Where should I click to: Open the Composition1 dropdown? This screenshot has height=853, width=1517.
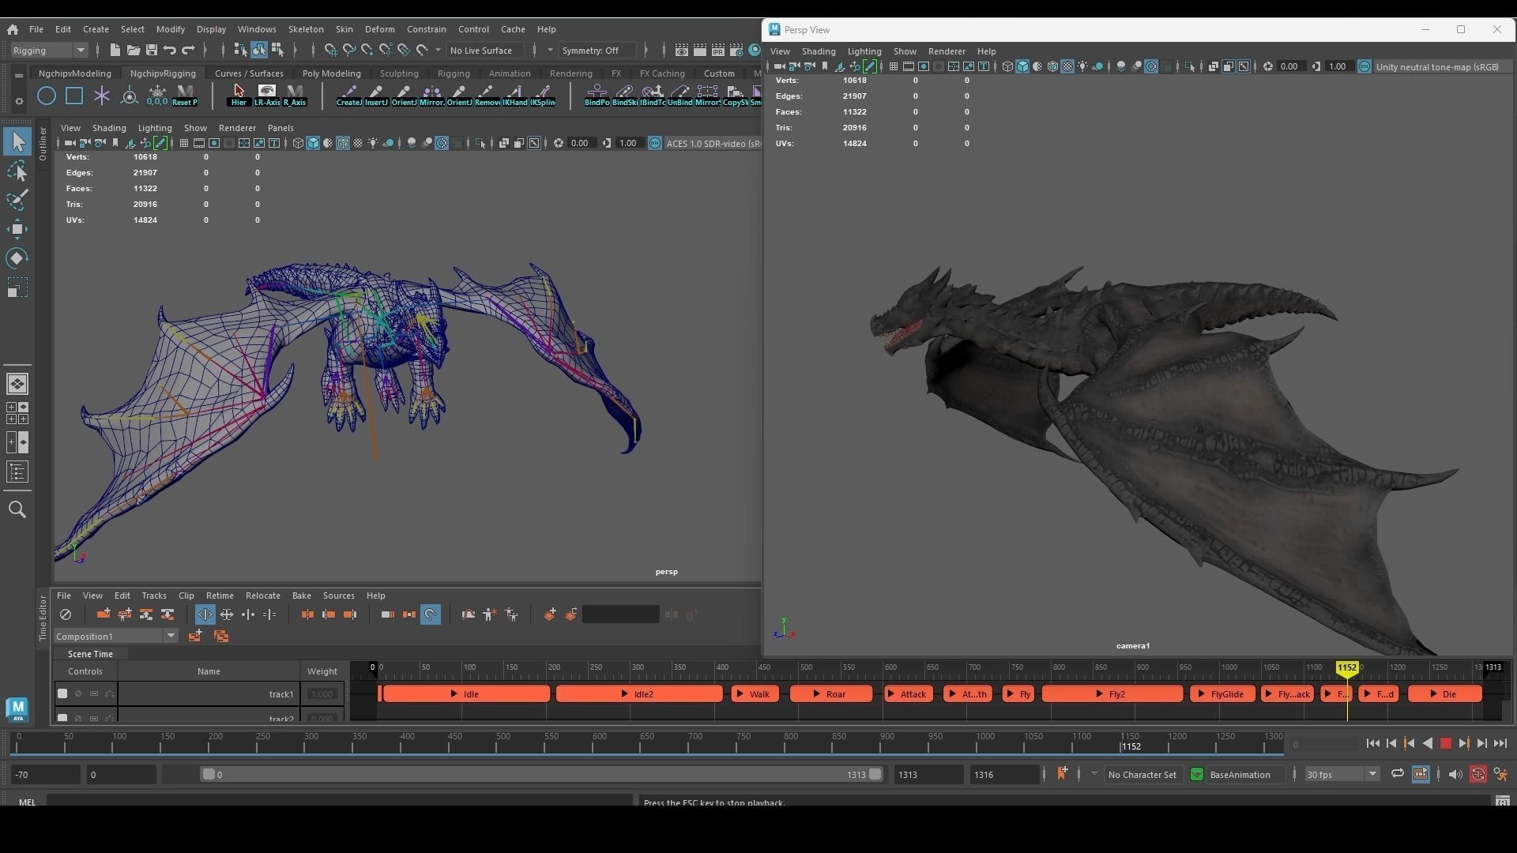(115, 636)
